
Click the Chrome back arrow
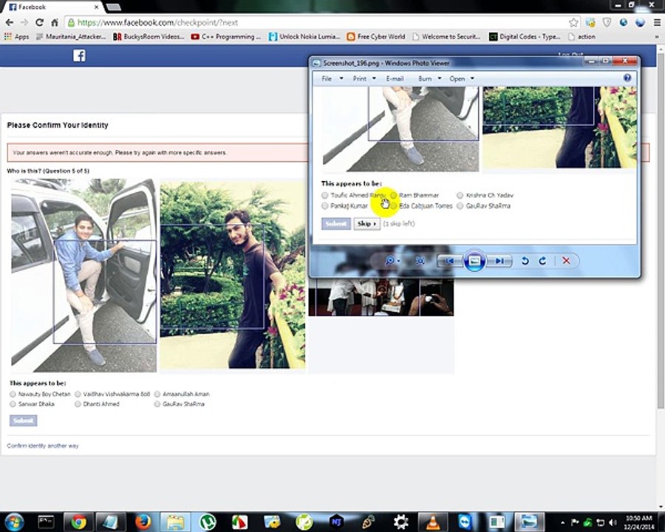click(10, 22)
